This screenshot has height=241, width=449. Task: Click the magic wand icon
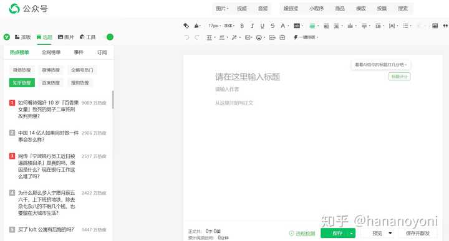(x=234, y=37)
